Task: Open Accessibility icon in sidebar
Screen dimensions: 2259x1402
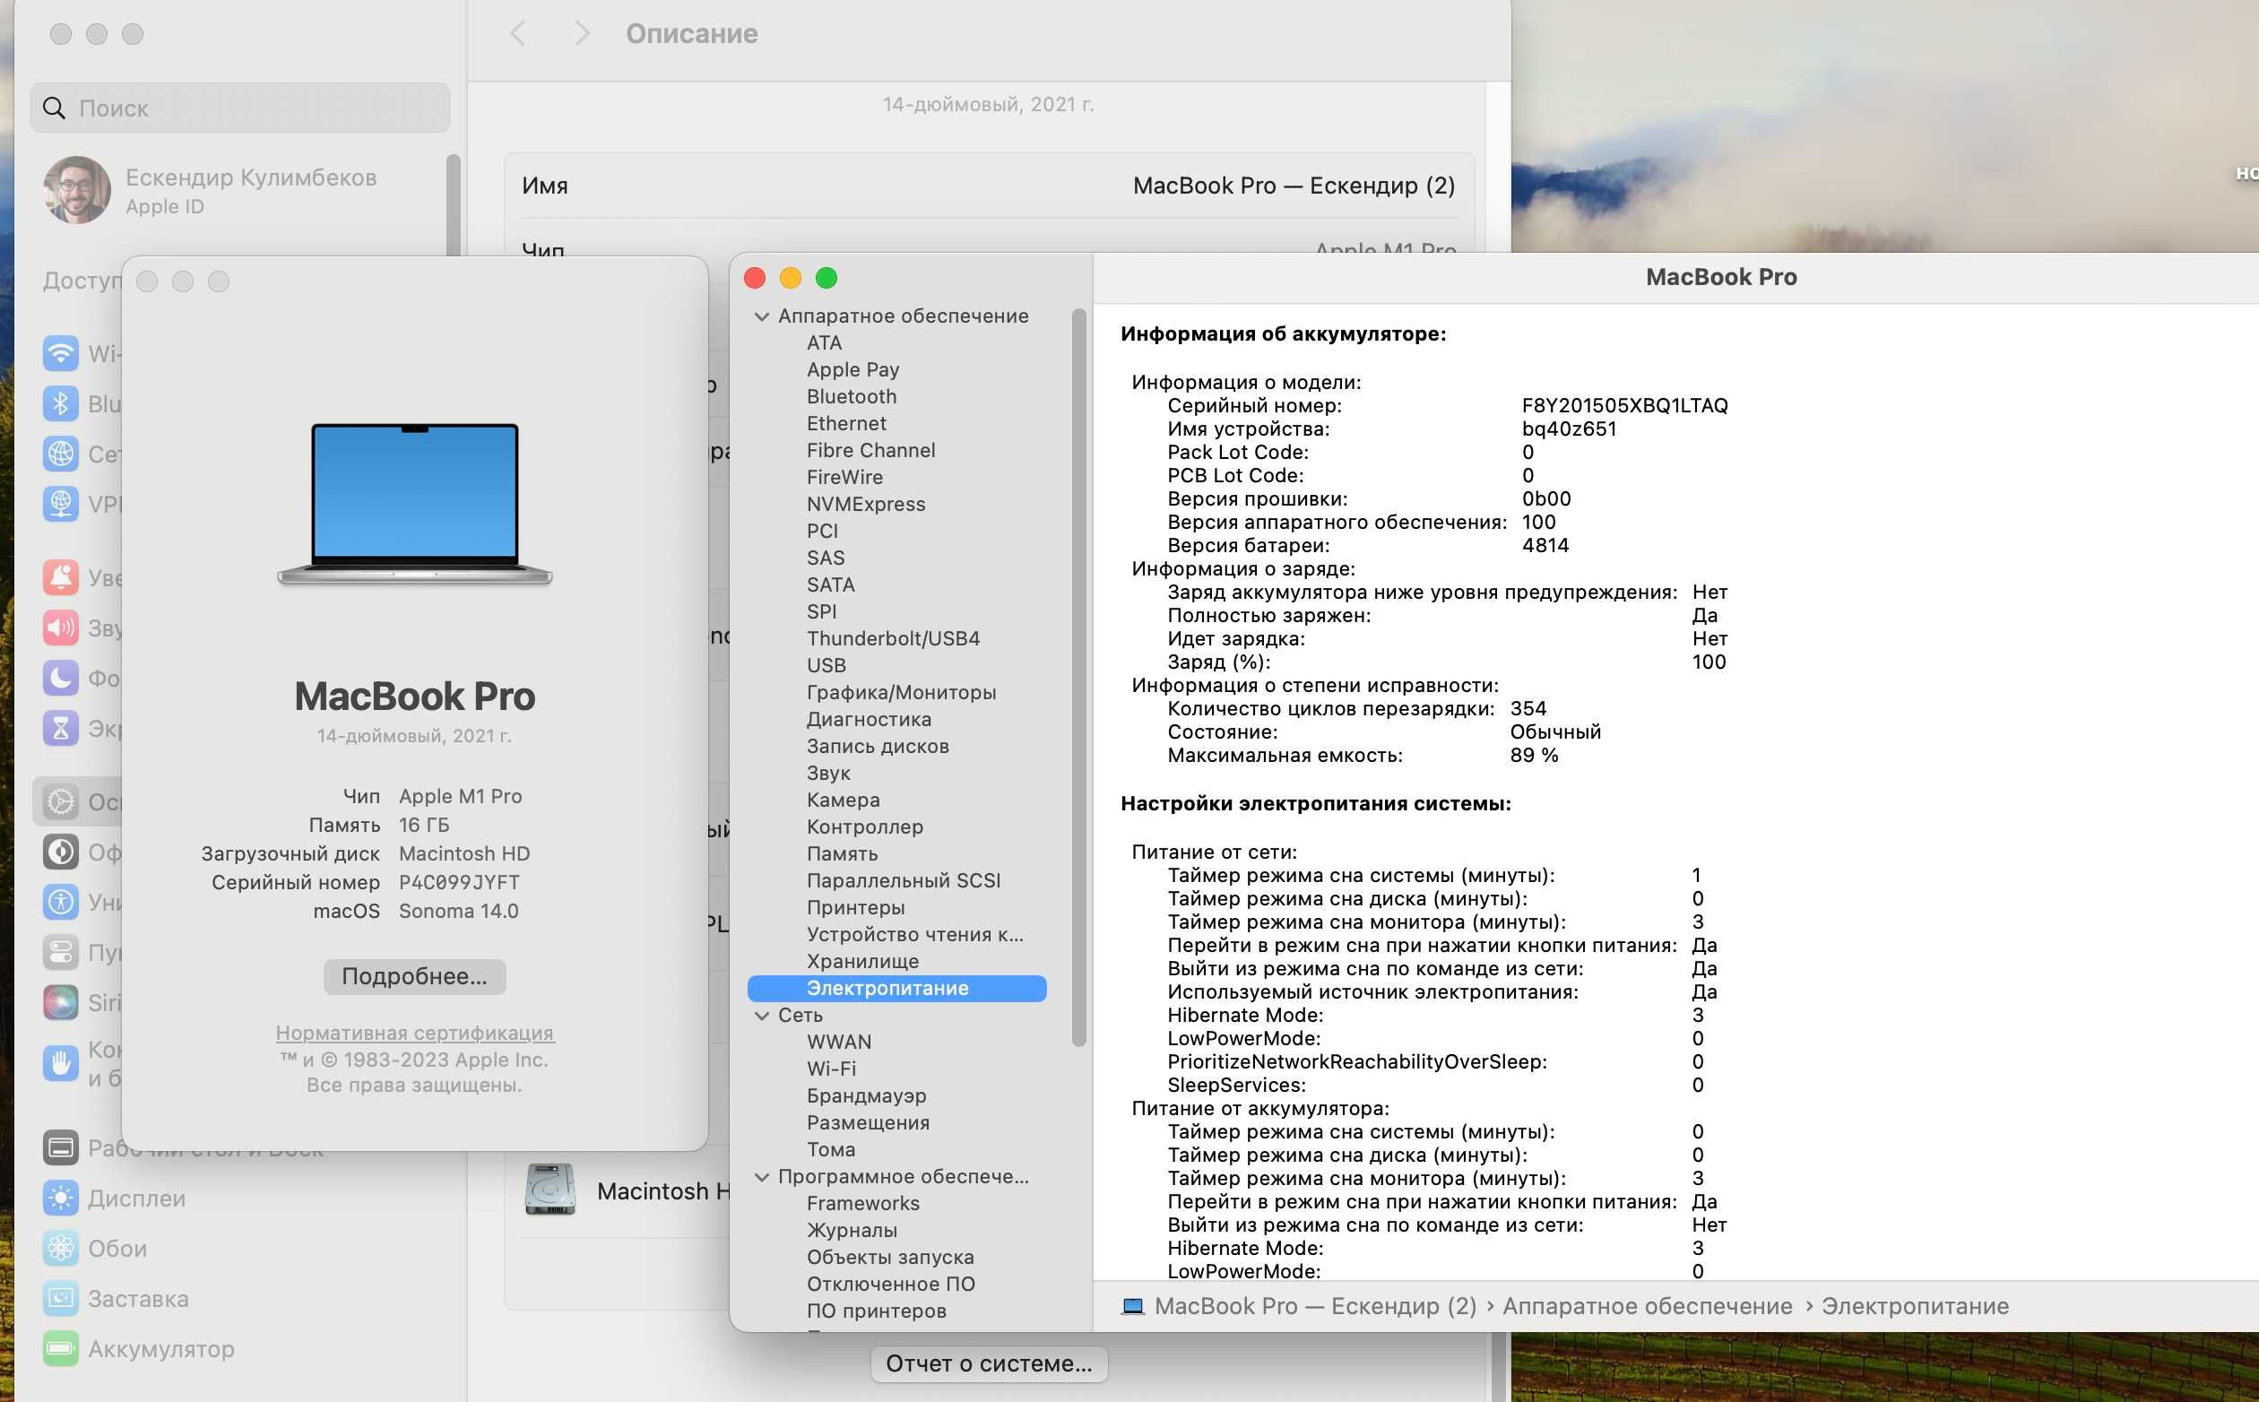Action: click(x=60, y=901)
